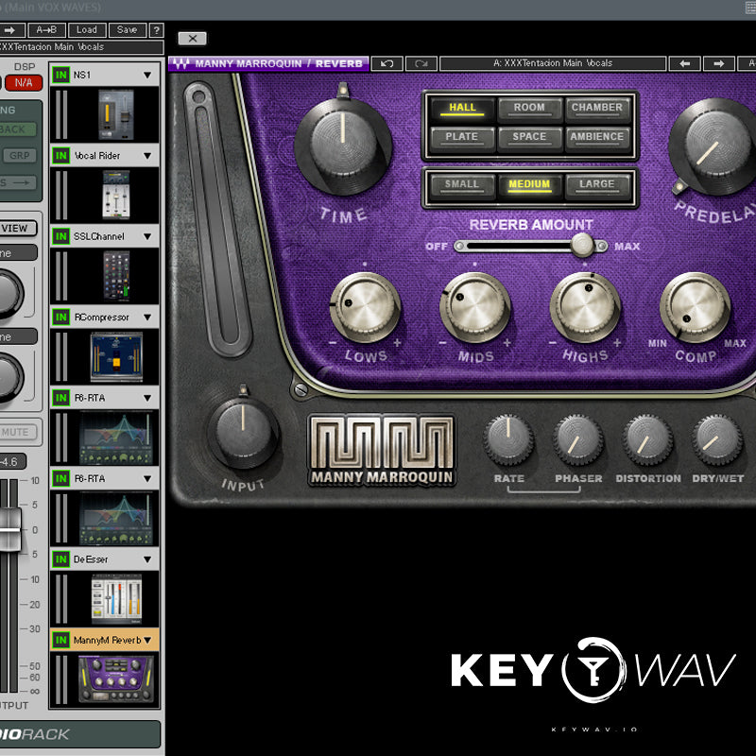
Task: Click the DISTORTION knob
Action: tap(647, 439)
